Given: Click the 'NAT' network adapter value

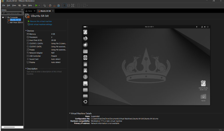Looking at the screenshot, I should coord(53,53).
